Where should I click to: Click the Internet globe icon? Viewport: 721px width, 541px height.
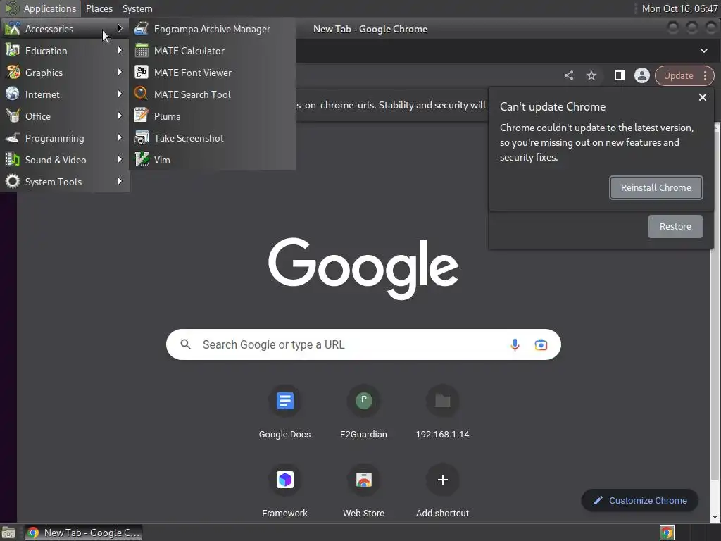[x=13, y=94]
